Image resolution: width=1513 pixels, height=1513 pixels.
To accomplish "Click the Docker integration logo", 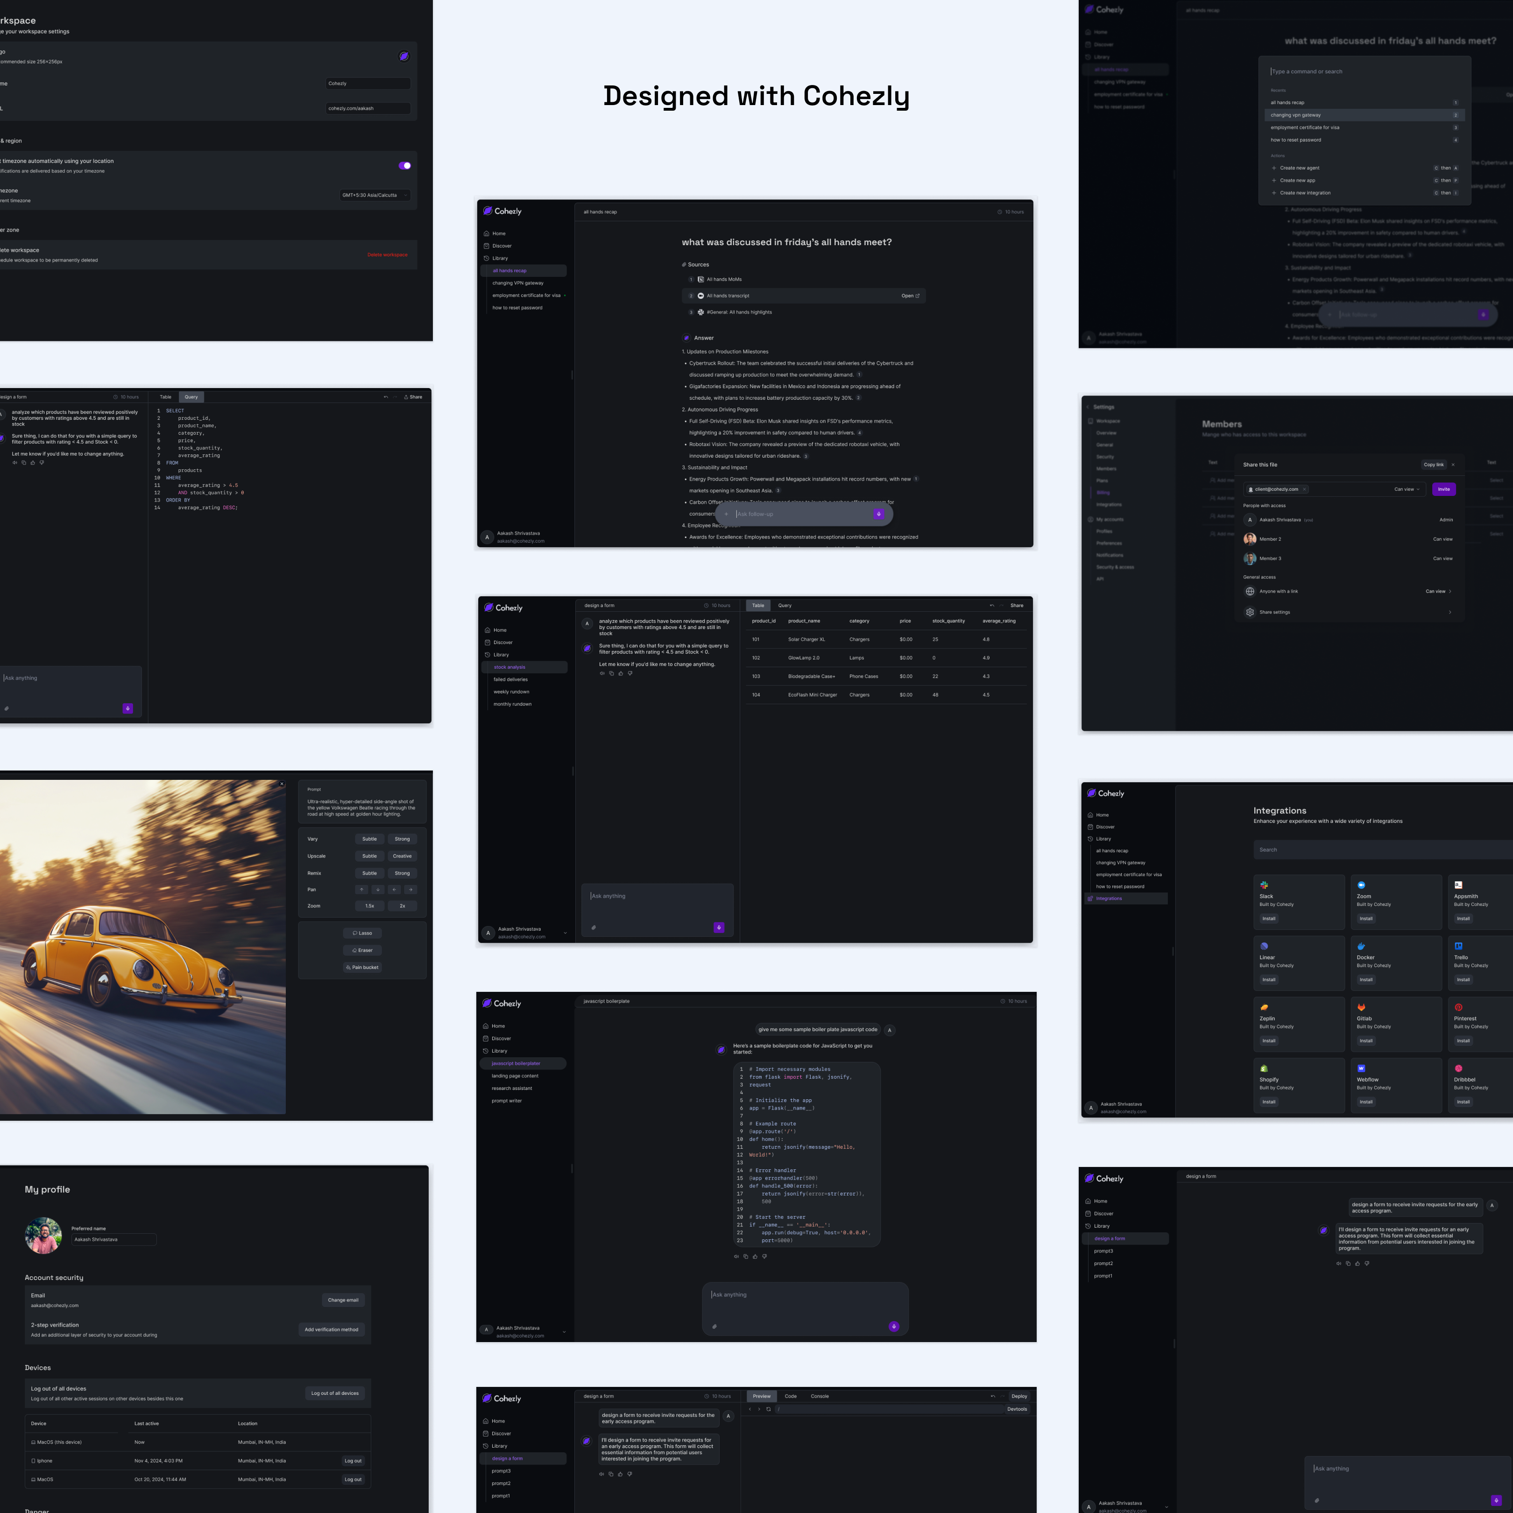I will 1361,946.
